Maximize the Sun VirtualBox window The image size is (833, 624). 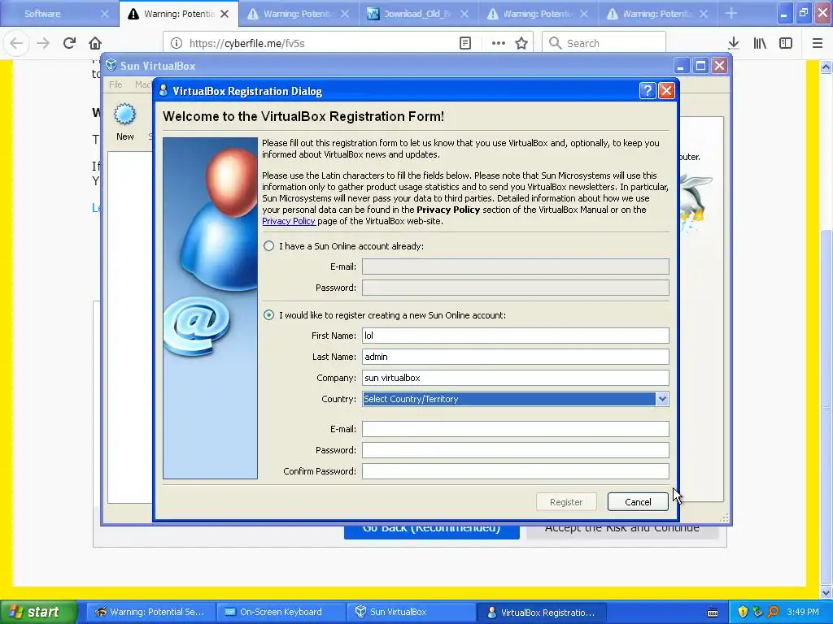click(700, 66)
